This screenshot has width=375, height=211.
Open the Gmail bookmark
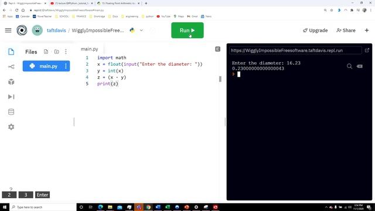[x=193, y=16]
